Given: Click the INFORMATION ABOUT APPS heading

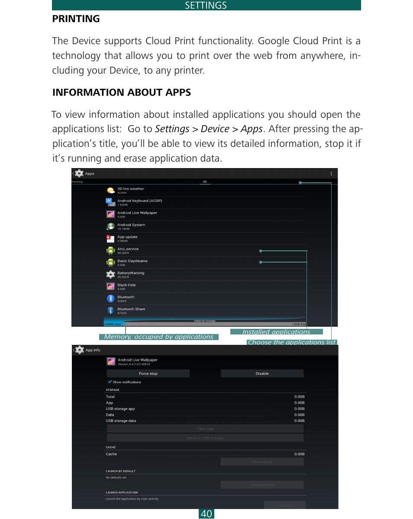Looking at the screenshot, I should click(x=122, y=92).
